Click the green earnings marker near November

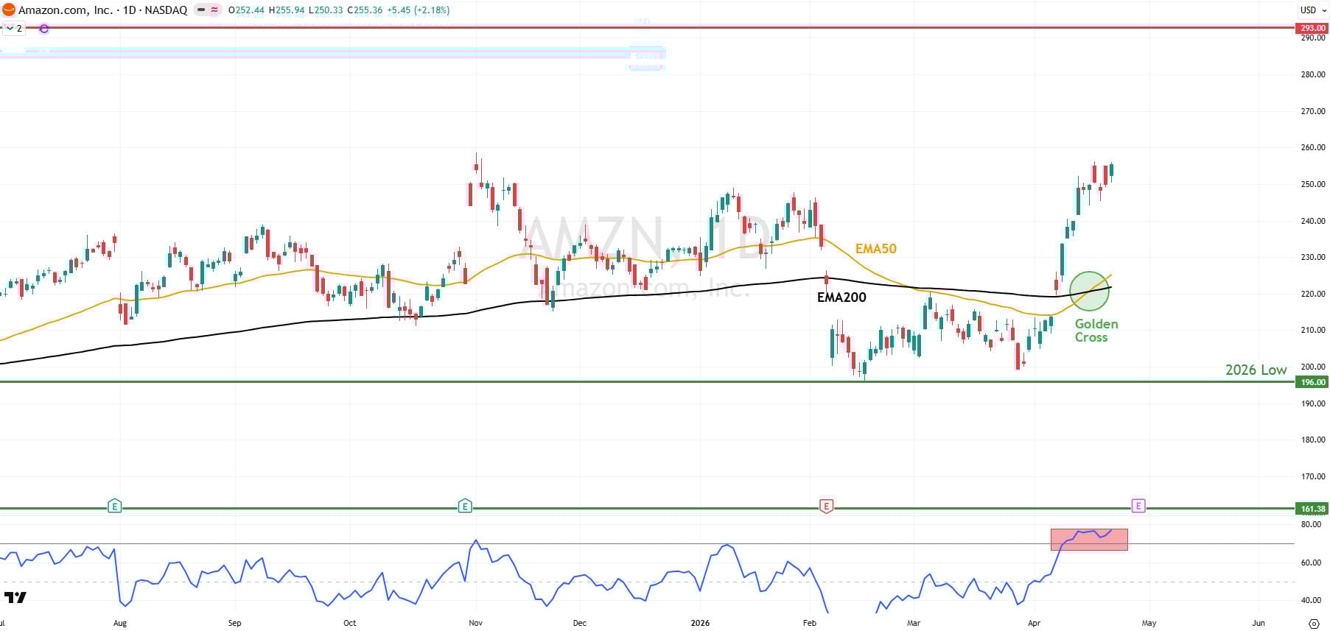pos(464,506)
